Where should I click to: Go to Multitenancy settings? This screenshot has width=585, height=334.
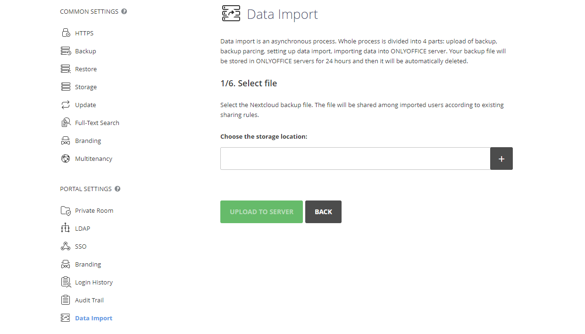tap(93, 159)
